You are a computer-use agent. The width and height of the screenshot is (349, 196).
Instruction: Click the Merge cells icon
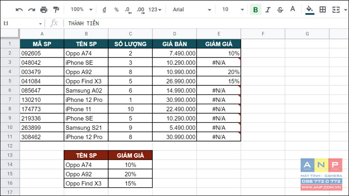[336, 10]
